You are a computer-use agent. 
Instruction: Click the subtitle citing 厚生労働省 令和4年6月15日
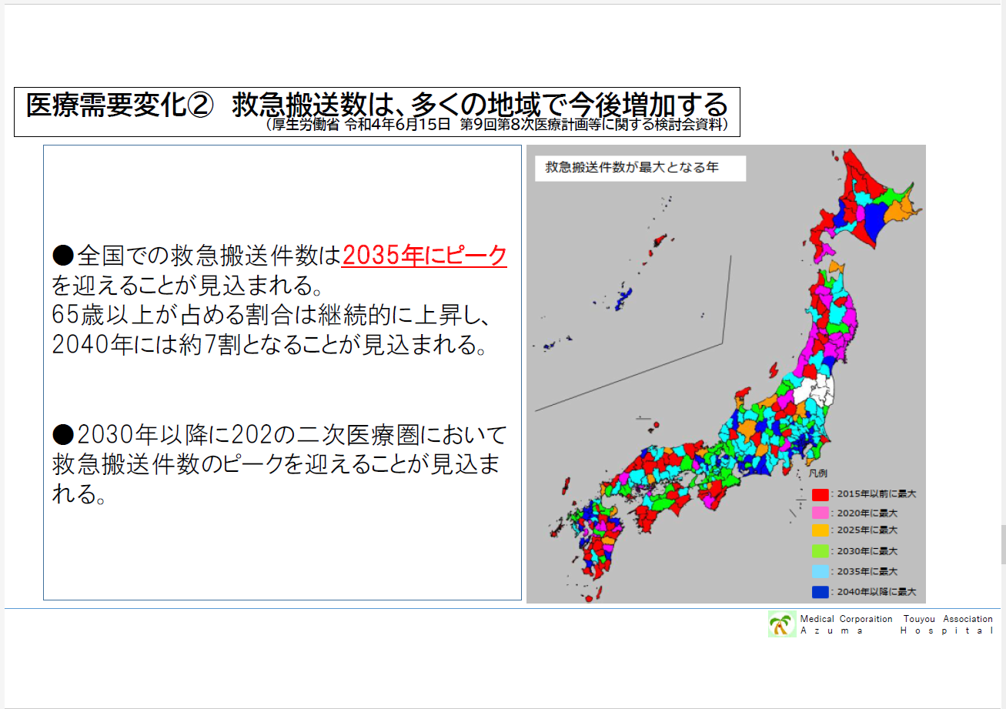[x=497, y=125]
